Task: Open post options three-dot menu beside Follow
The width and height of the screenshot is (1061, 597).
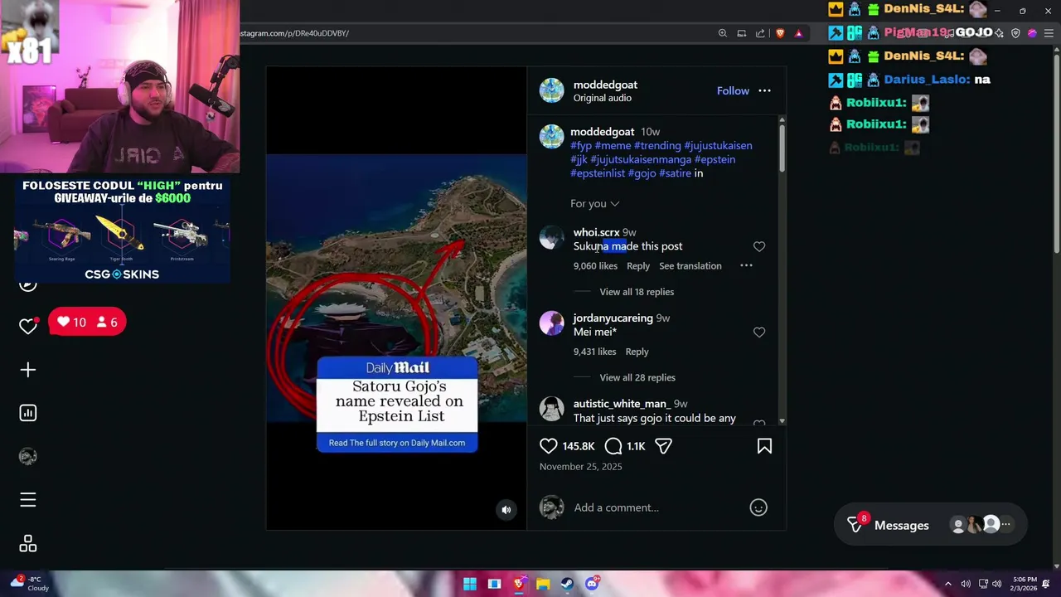Action: coord(764,91)
